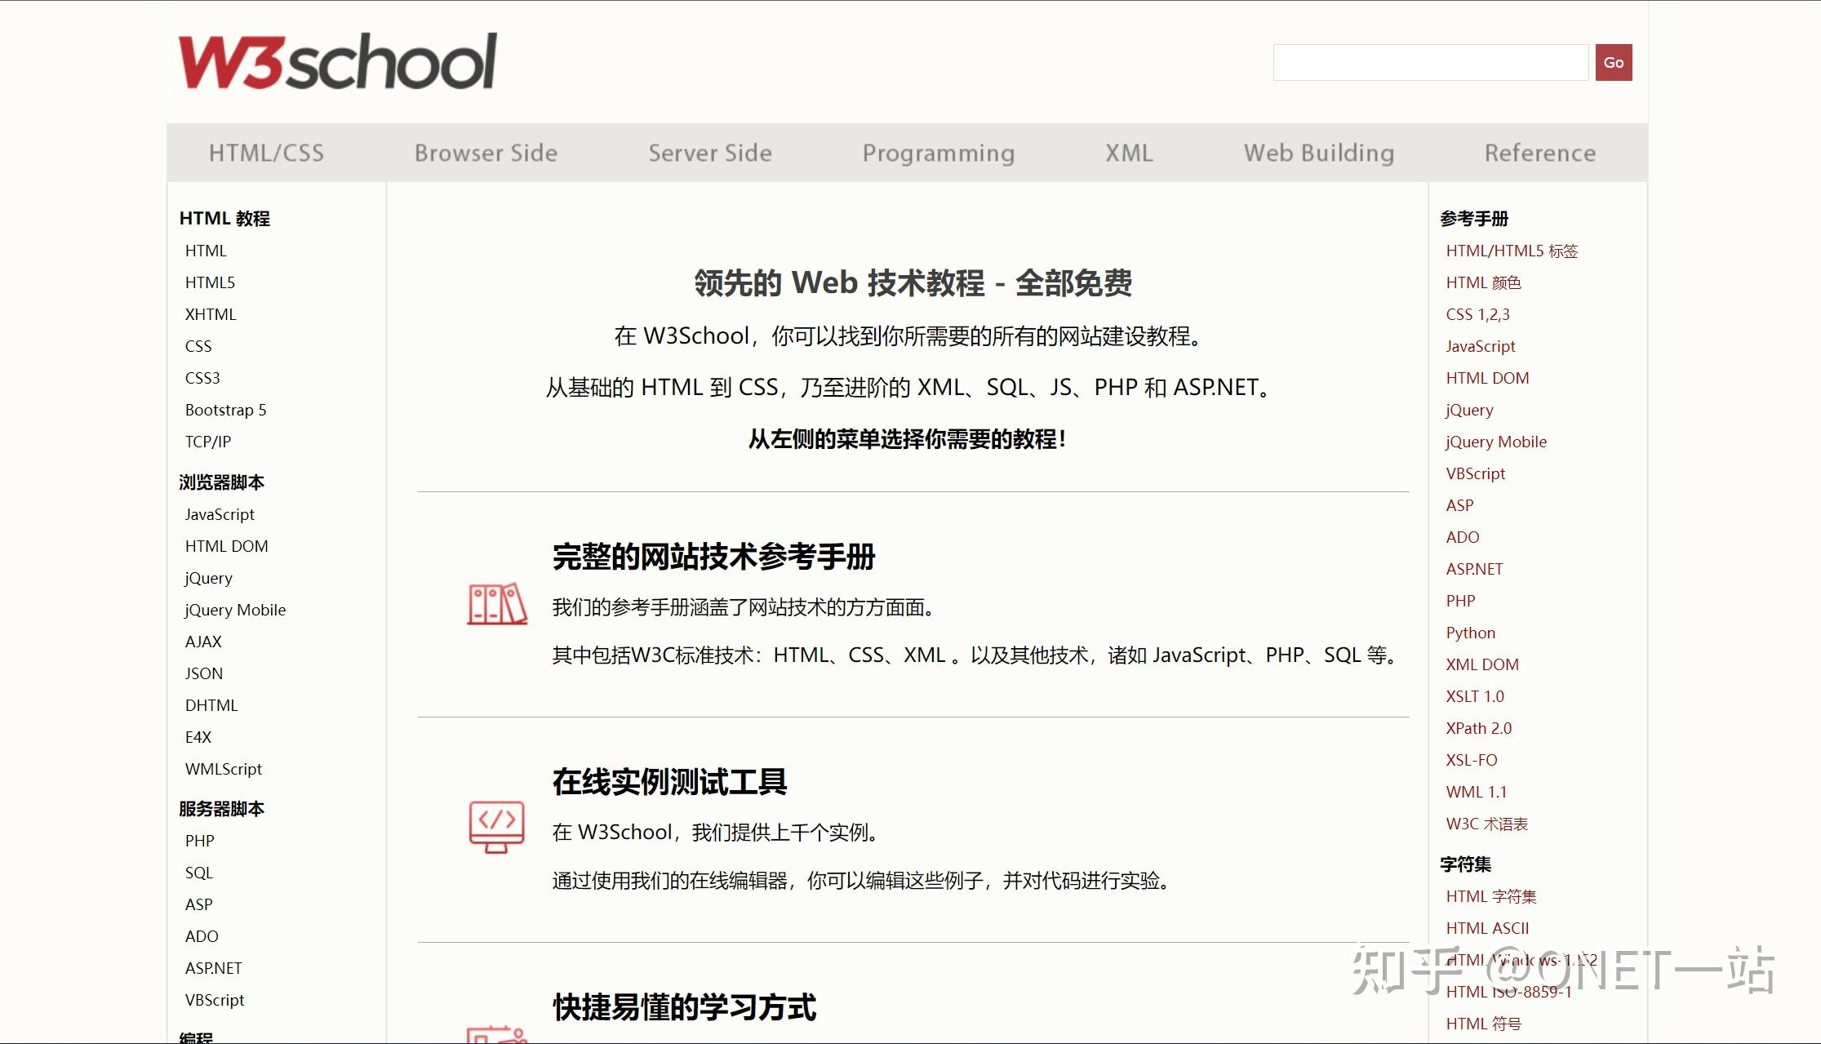
Task: Open the Programming navigation menu
Action: pyautogui.click(x=938, y=152)
